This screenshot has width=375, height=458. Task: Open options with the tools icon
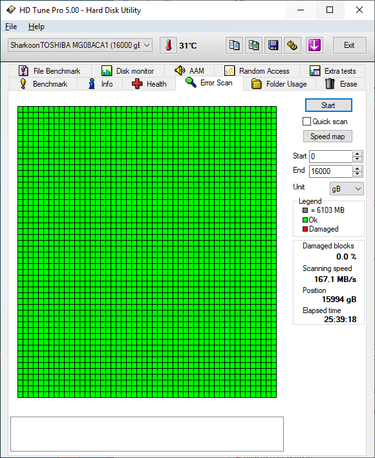292,45
